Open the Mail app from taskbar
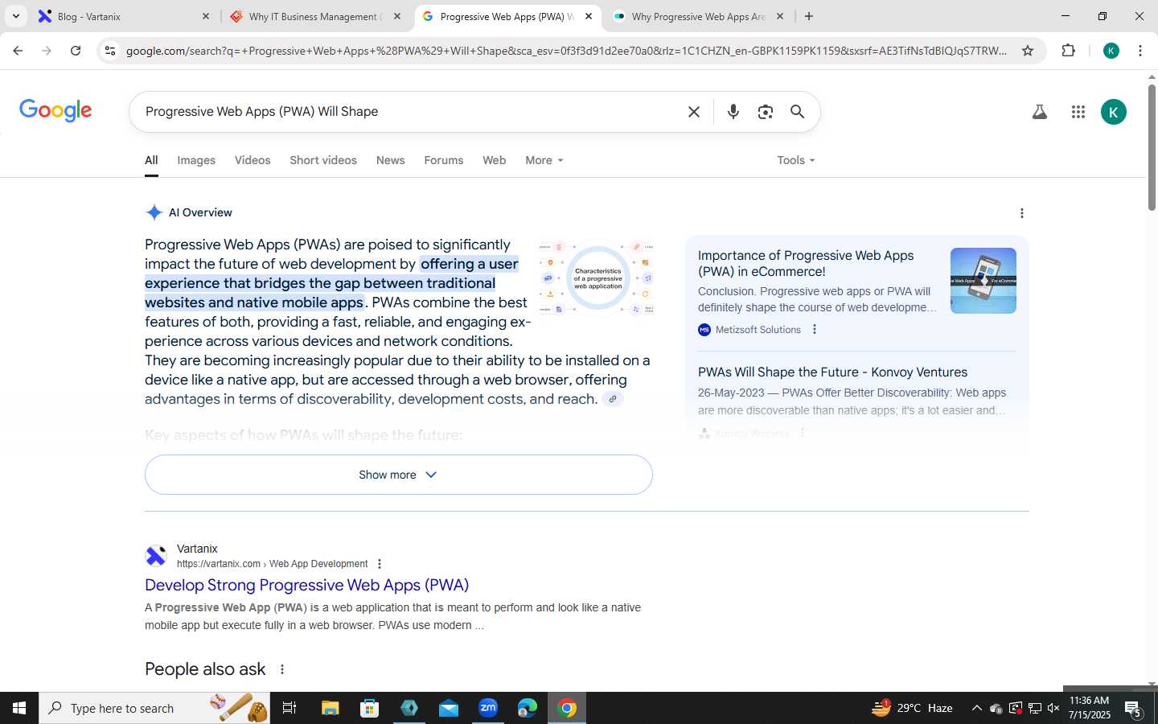The height and width of the screenshot is (724, 1158). click(x=448, y=708)
